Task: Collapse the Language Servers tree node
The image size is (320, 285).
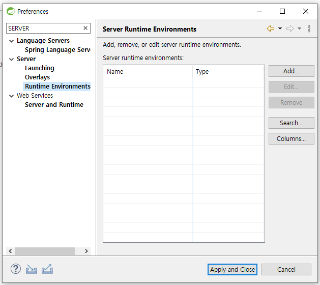Action: coord(11,41)
